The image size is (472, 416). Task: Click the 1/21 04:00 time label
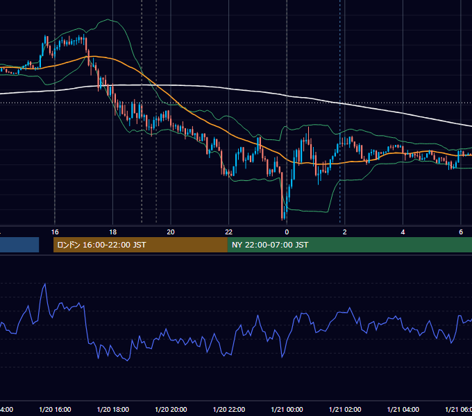pyautogui.click(x=403, y=409)
